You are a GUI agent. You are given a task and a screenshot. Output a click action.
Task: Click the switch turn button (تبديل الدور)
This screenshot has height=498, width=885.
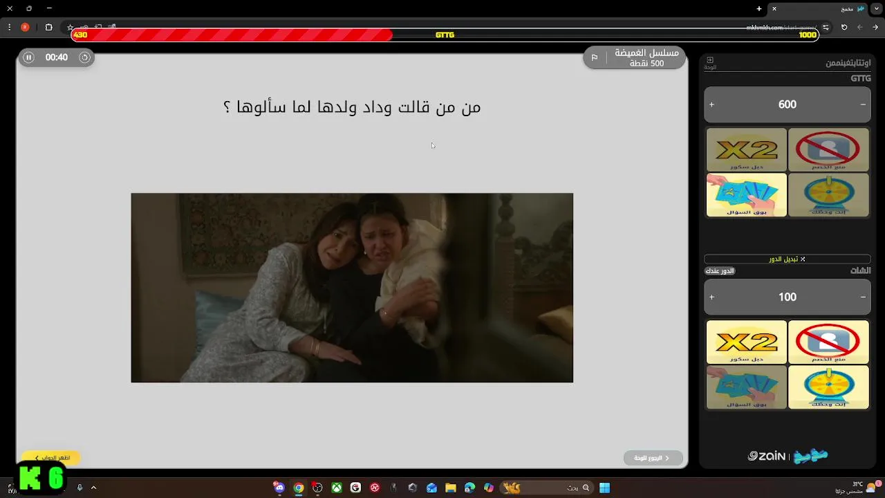[788, 259]
